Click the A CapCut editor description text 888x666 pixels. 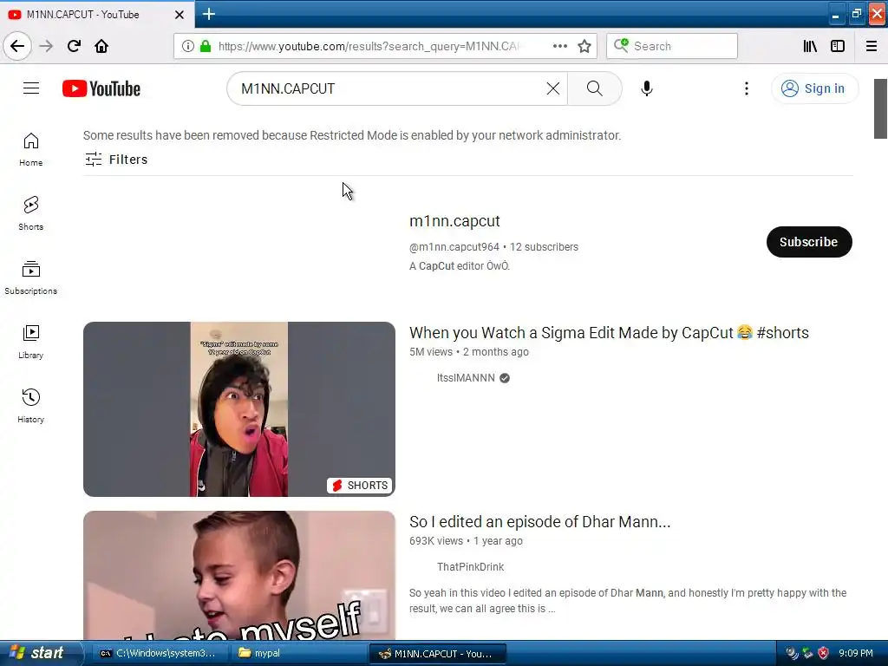(460, 265)
